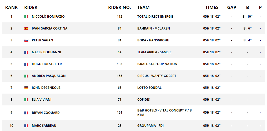Open the Total Direct Energie team link
The height and width of the screenshot is (131, 267).
155,17
